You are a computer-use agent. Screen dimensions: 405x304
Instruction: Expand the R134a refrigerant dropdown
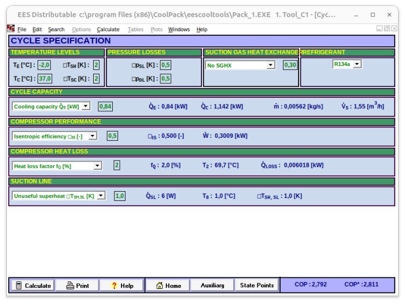coord(357,64)
